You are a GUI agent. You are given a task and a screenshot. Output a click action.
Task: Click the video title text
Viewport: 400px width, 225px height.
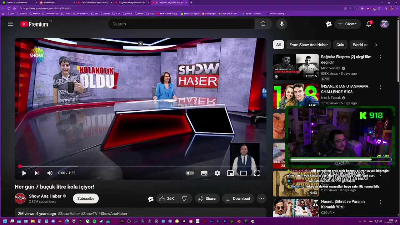(x=54, y=187)
